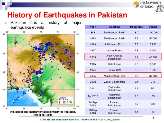164x123 pixels.
Task: Click the red M > 7.0 legend dot
Action: tap(60, 100)
